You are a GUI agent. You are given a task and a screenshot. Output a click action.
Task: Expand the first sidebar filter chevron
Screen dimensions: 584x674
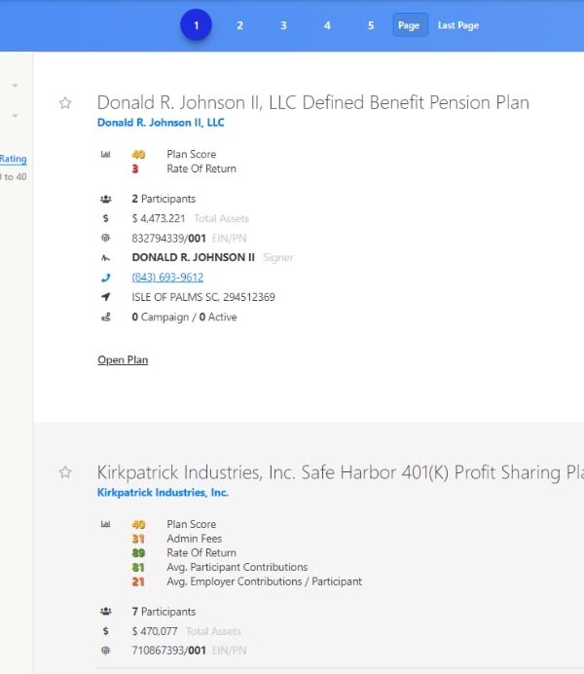15,86
